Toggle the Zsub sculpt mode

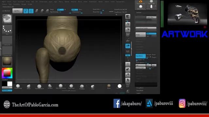tap(80, 9)
